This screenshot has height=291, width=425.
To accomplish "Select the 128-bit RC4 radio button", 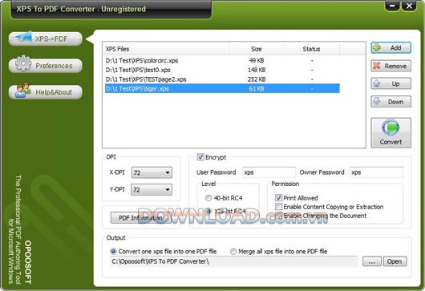I will 208,211.
